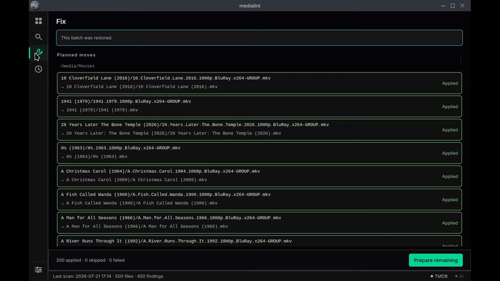Select the A Fish Called Wanda row
500x281 pixels.
[259, 199]
